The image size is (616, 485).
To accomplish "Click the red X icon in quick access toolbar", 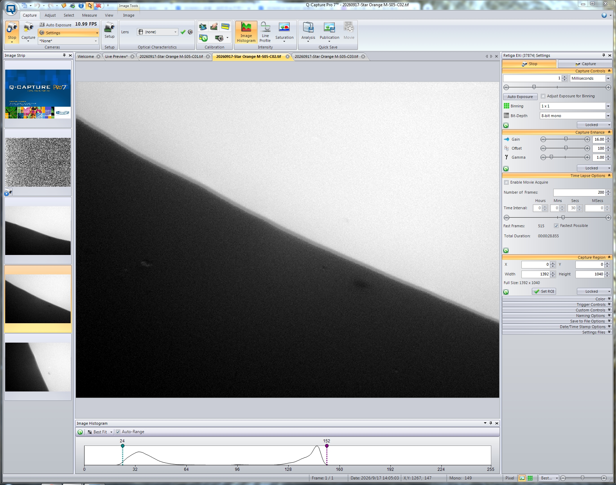I will pos(98,6).
